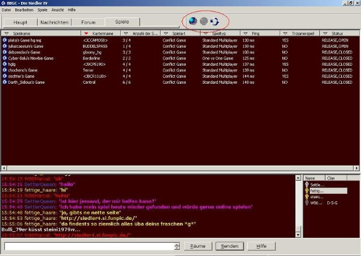Click game list scroll left arrow
361x256 pixels.
(4, 168)
